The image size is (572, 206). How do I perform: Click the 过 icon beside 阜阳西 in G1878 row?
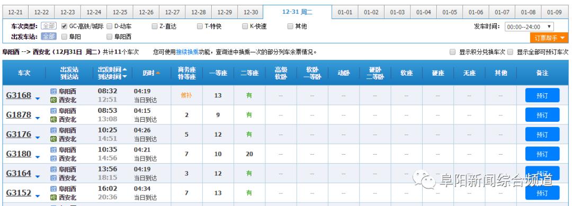pos(53,111)
